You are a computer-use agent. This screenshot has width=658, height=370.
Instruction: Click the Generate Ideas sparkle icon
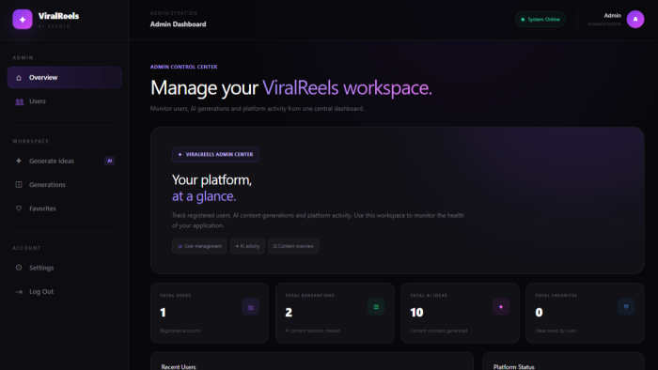pos(19,161)
